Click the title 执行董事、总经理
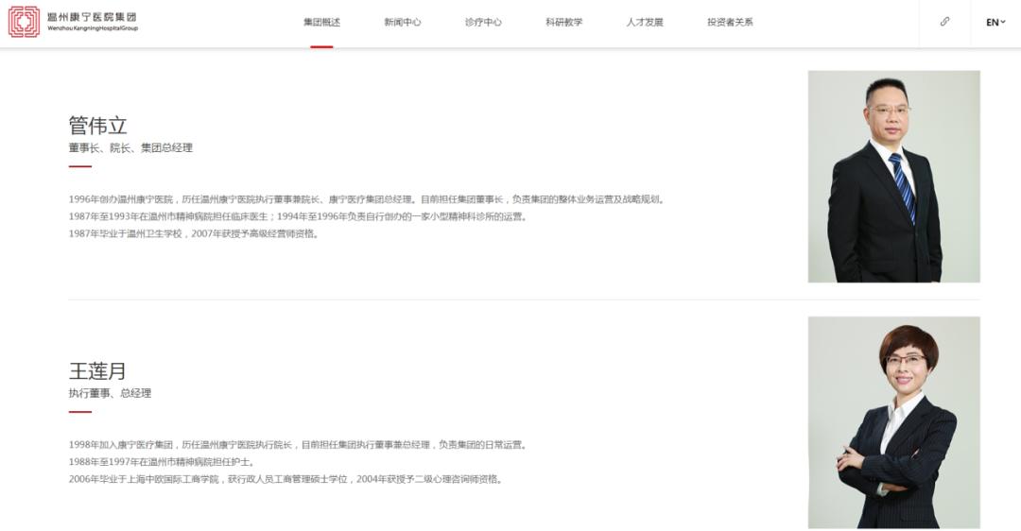Viewport: 1021px width, 531px height. coord(110,393)
